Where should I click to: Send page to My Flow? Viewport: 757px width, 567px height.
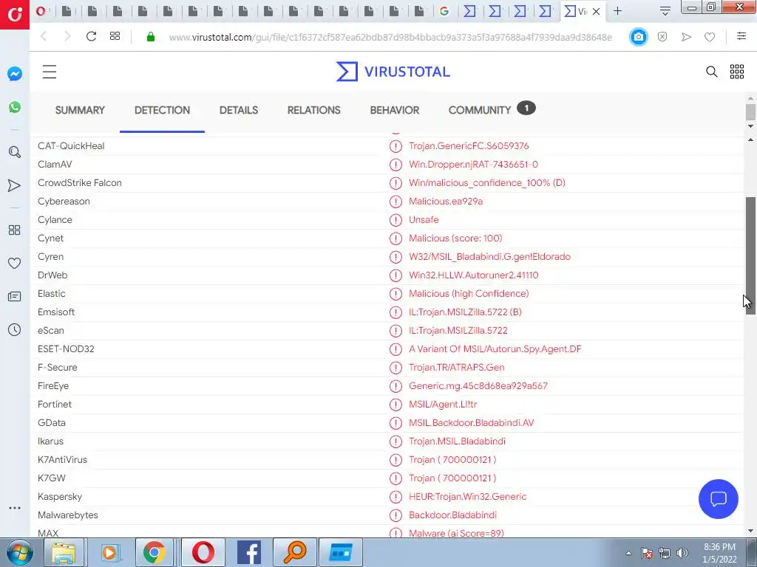686,37
